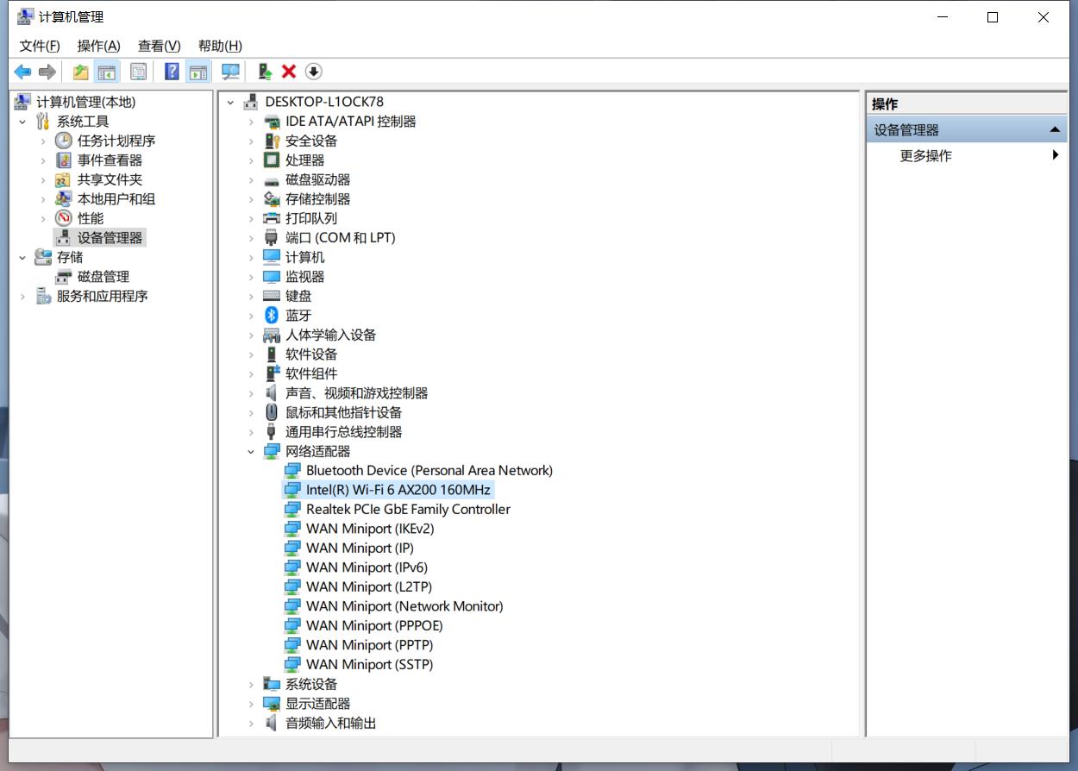Click the blue Back arrow in toolbar
The height and width of the screenshot is (771, 1078).
coord(22,72)
